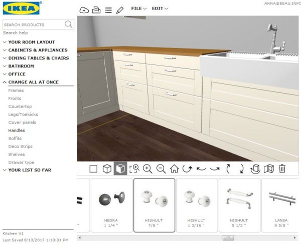The height and width of the screenshot is (246, 301).
Task: Zoom in with the plus magnifier
Action: (147, 169)
